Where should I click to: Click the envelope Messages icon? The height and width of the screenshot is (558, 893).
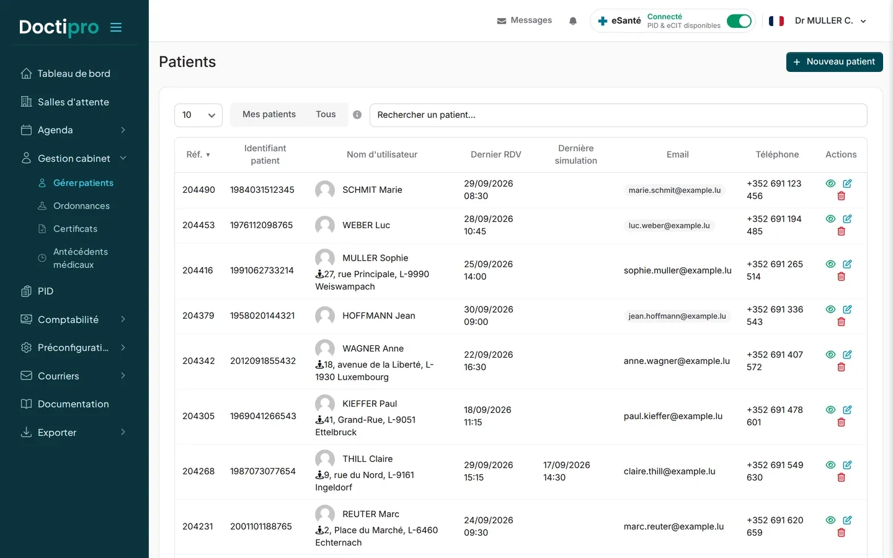point(502,21)
